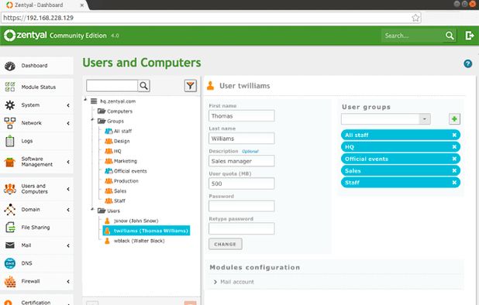
Task: Click the header search magnifier icon
Action: pyautogui.click(x=450, y=36)
